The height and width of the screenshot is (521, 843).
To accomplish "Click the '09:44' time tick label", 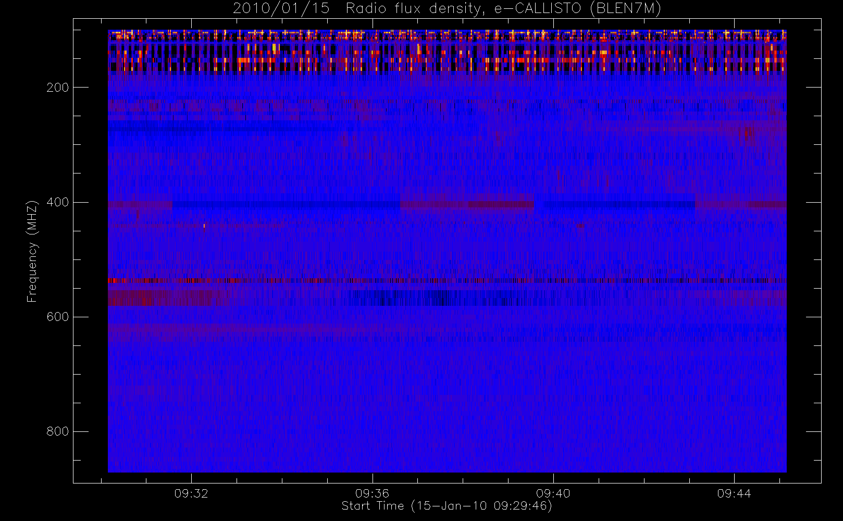I will pos(734,493).
